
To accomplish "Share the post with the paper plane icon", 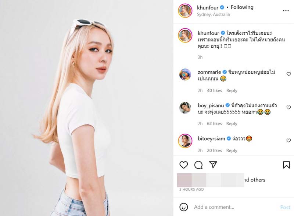I will (x=213, y=165).
